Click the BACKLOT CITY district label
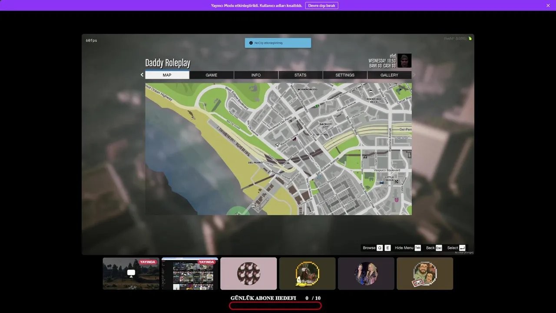 coord(326,125)
